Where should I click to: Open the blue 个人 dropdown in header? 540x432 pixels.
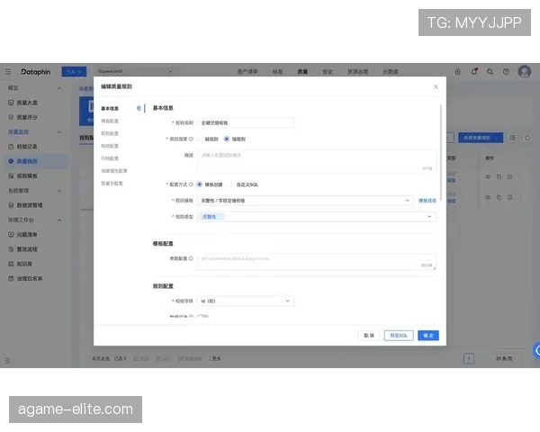(x=74, y=72)
